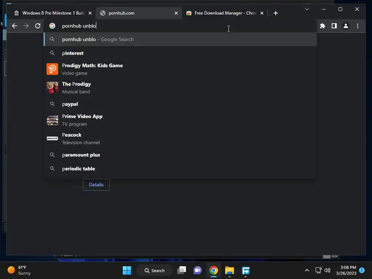This screenshot has height=279, width=372.
Task: Expand the tab search dropdown chevron
Action: [x=307, y=9]
